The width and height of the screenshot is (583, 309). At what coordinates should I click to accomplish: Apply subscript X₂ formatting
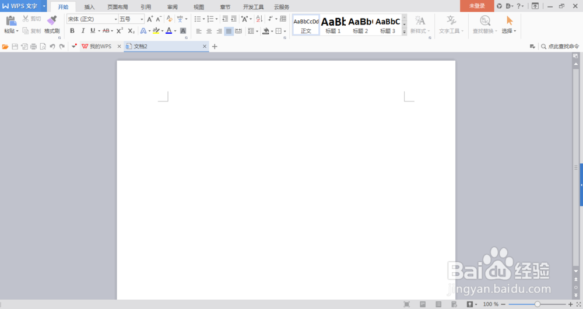click(x=131, y=31)
